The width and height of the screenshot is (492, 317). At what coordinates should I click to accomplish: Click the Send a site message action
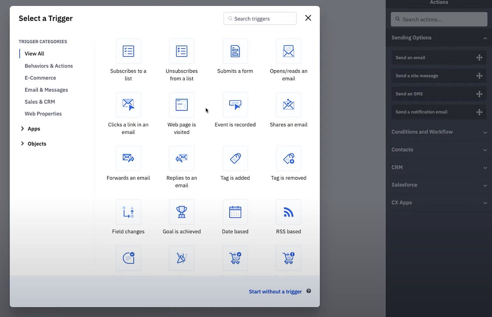click(439, 76)
